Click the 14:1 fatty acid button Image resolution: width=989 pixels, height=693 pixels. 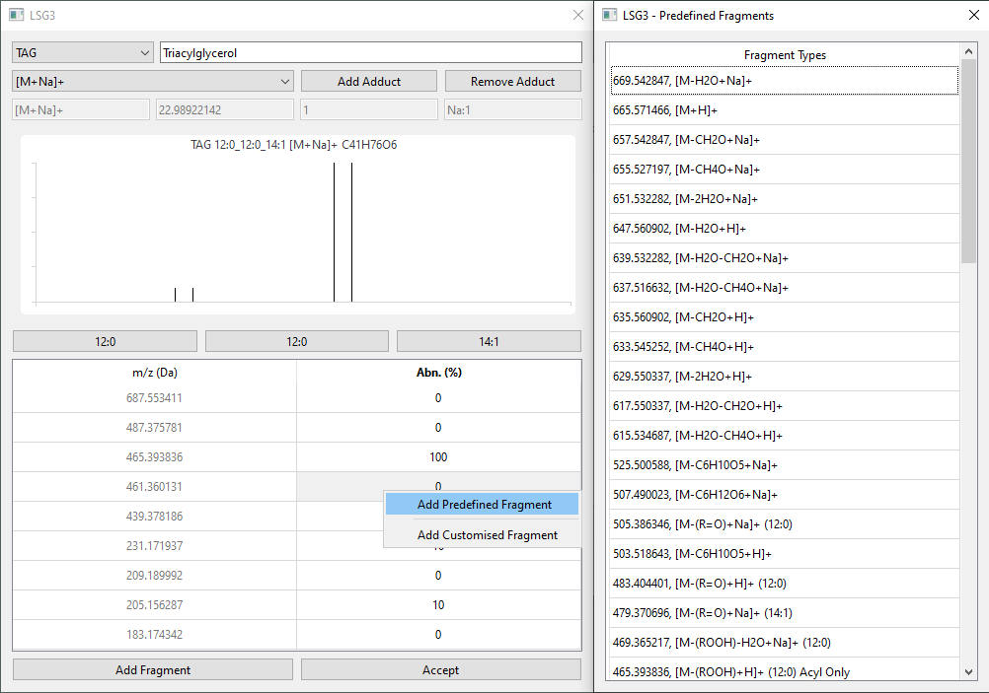489,341
